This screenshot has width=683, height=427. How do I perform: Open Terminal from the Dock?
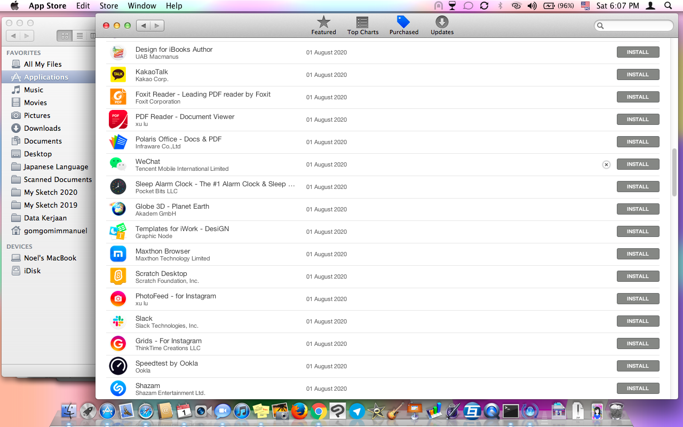click(x=511, y=411)
